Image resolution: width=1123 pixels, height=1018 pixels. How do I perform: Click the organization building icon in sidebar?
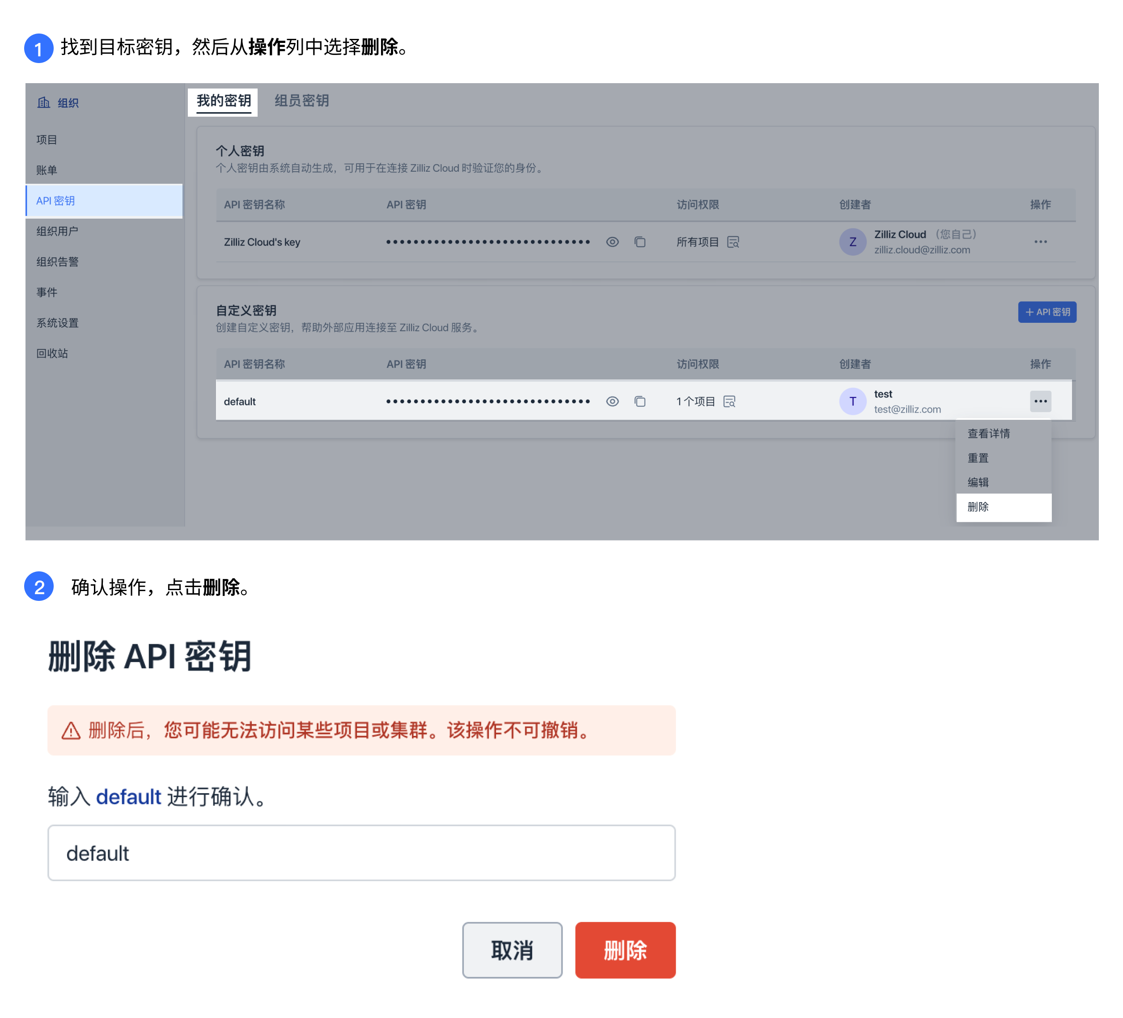pos(43,102)
